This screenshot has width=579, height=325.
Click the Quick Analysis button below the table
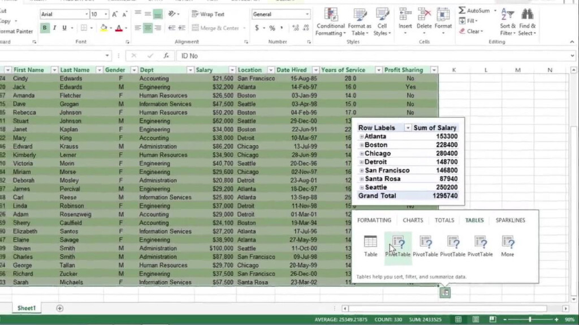point(445,293)
